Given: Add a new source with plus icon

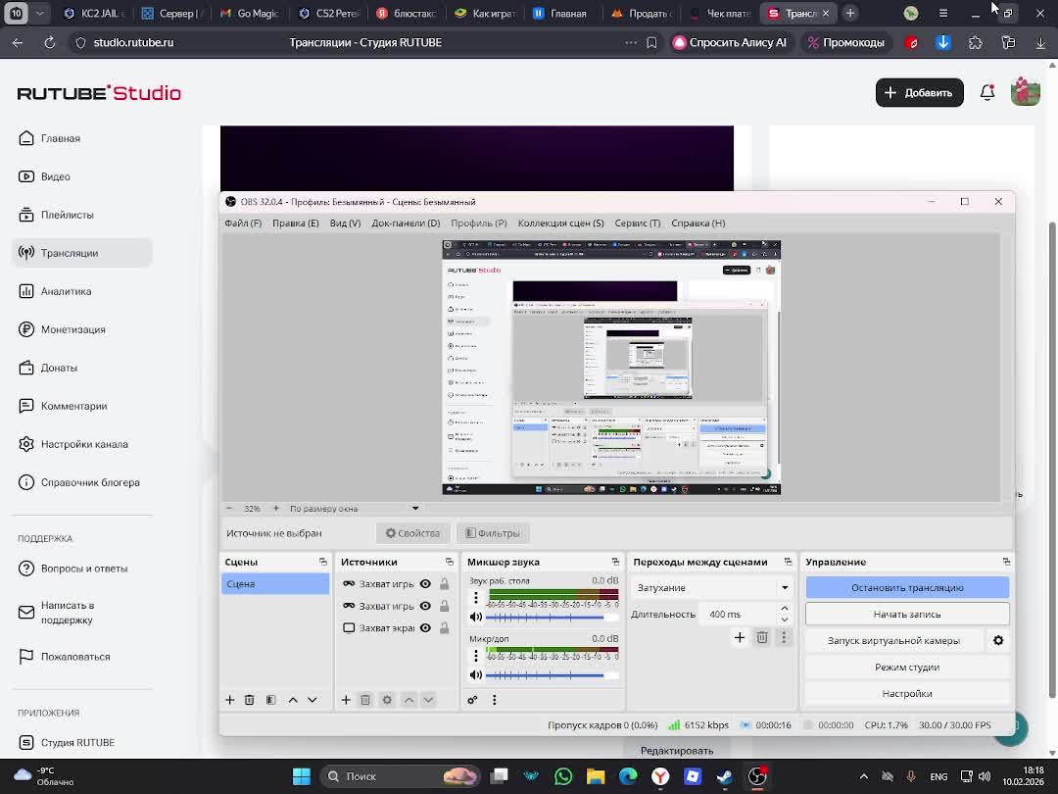Looking at the screenshot, I should [x=346, y=700].
